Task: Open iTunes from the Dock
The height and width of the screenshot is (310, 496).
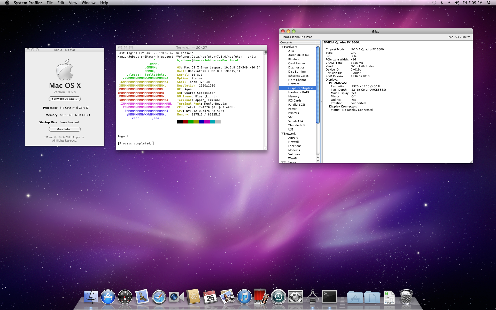Action: tap(244, 297)
